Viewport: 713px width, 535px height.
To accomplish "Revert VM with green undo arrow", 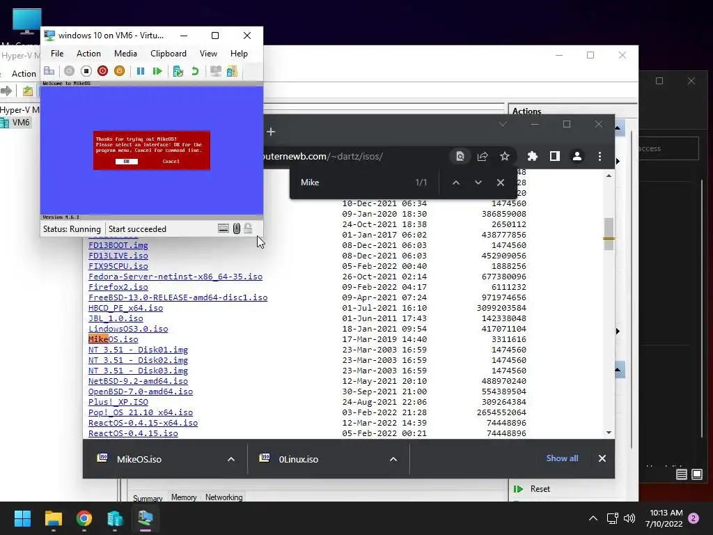I will 195,71.
